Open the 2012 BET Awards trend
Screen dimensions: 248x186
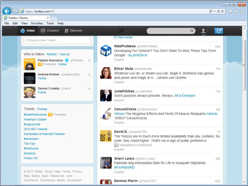tap(35, 129)
